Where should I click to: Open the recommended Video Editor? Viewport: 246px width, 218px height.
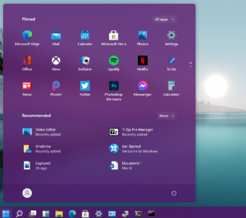[41, 132]
